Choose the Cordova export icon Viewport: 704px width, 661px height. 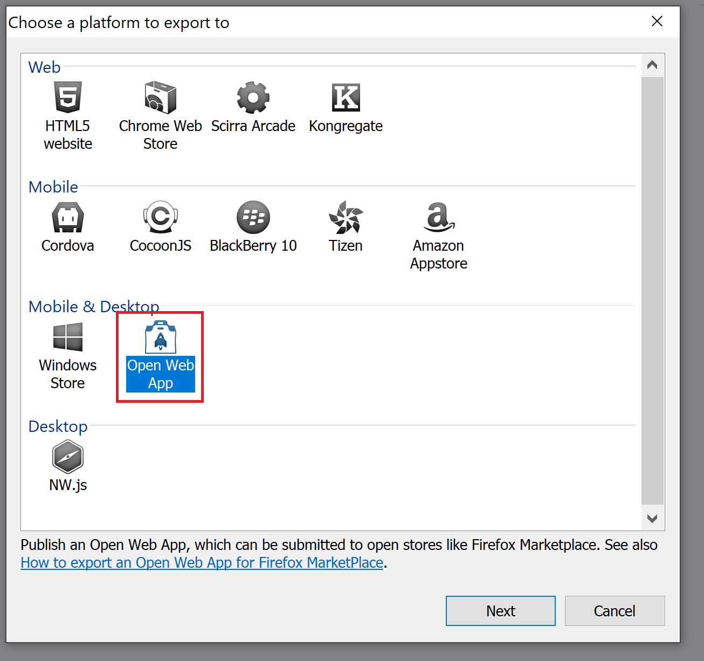coord(68,217)
